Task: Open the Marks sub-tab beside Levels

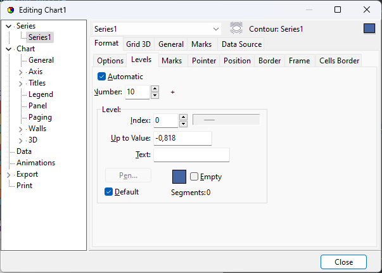Action: (x=172, y=61)
